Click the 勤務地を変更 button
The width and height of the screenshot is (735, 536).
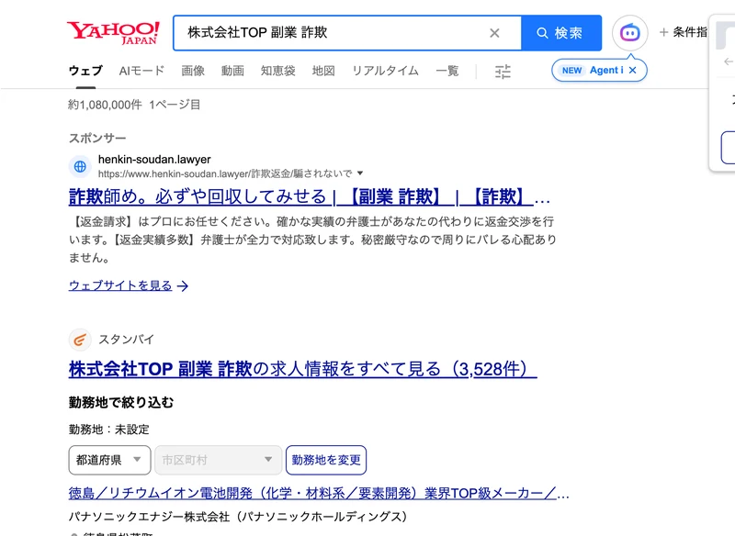pyautogui.click(x=326, y=460)
